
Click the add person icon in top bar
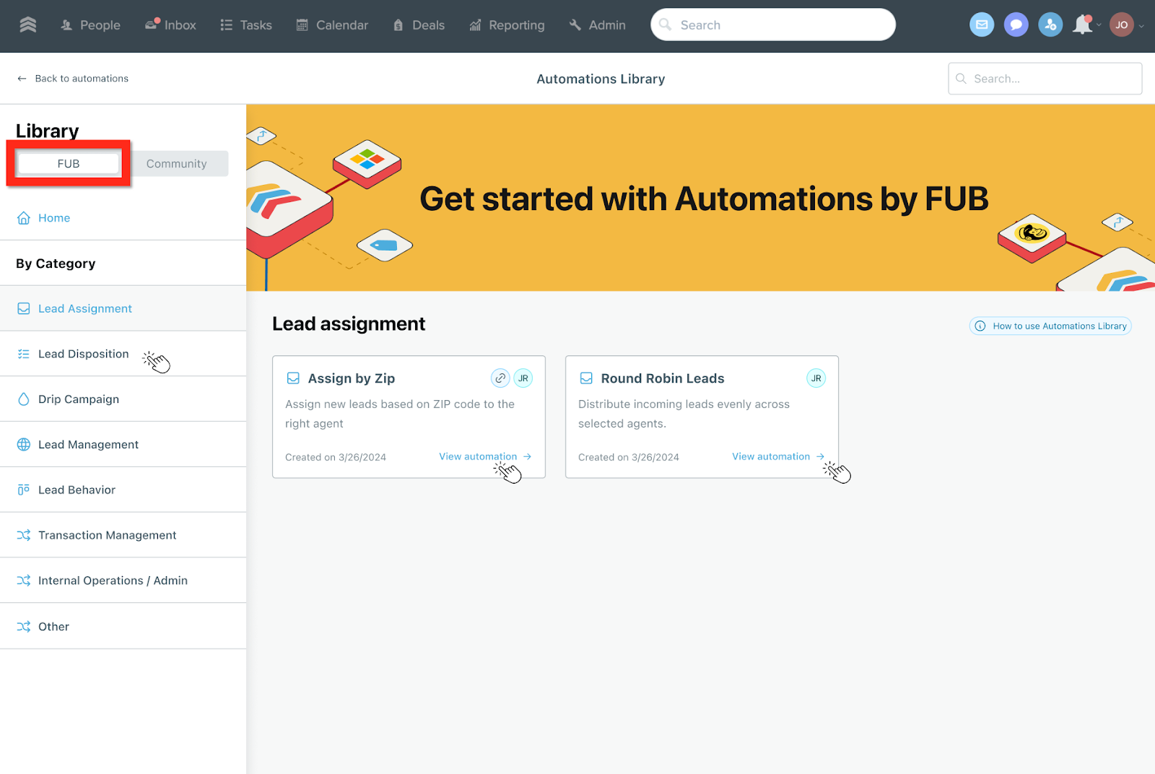pyautogui.click(x=1050, y=25)
